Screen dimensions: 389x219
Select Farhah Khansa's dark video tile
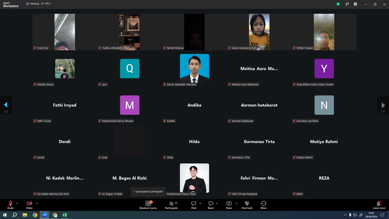[x=194, y=32]
